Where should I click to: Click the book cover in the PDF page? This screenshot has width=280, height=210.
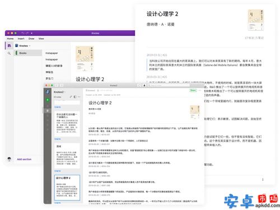point(255,20)
